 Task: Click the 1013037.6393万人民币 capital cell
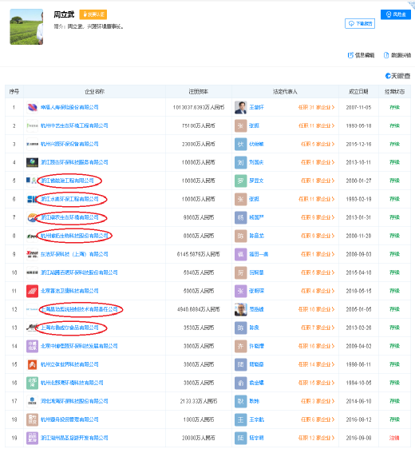pyautogui.click(x=199, y=107)
